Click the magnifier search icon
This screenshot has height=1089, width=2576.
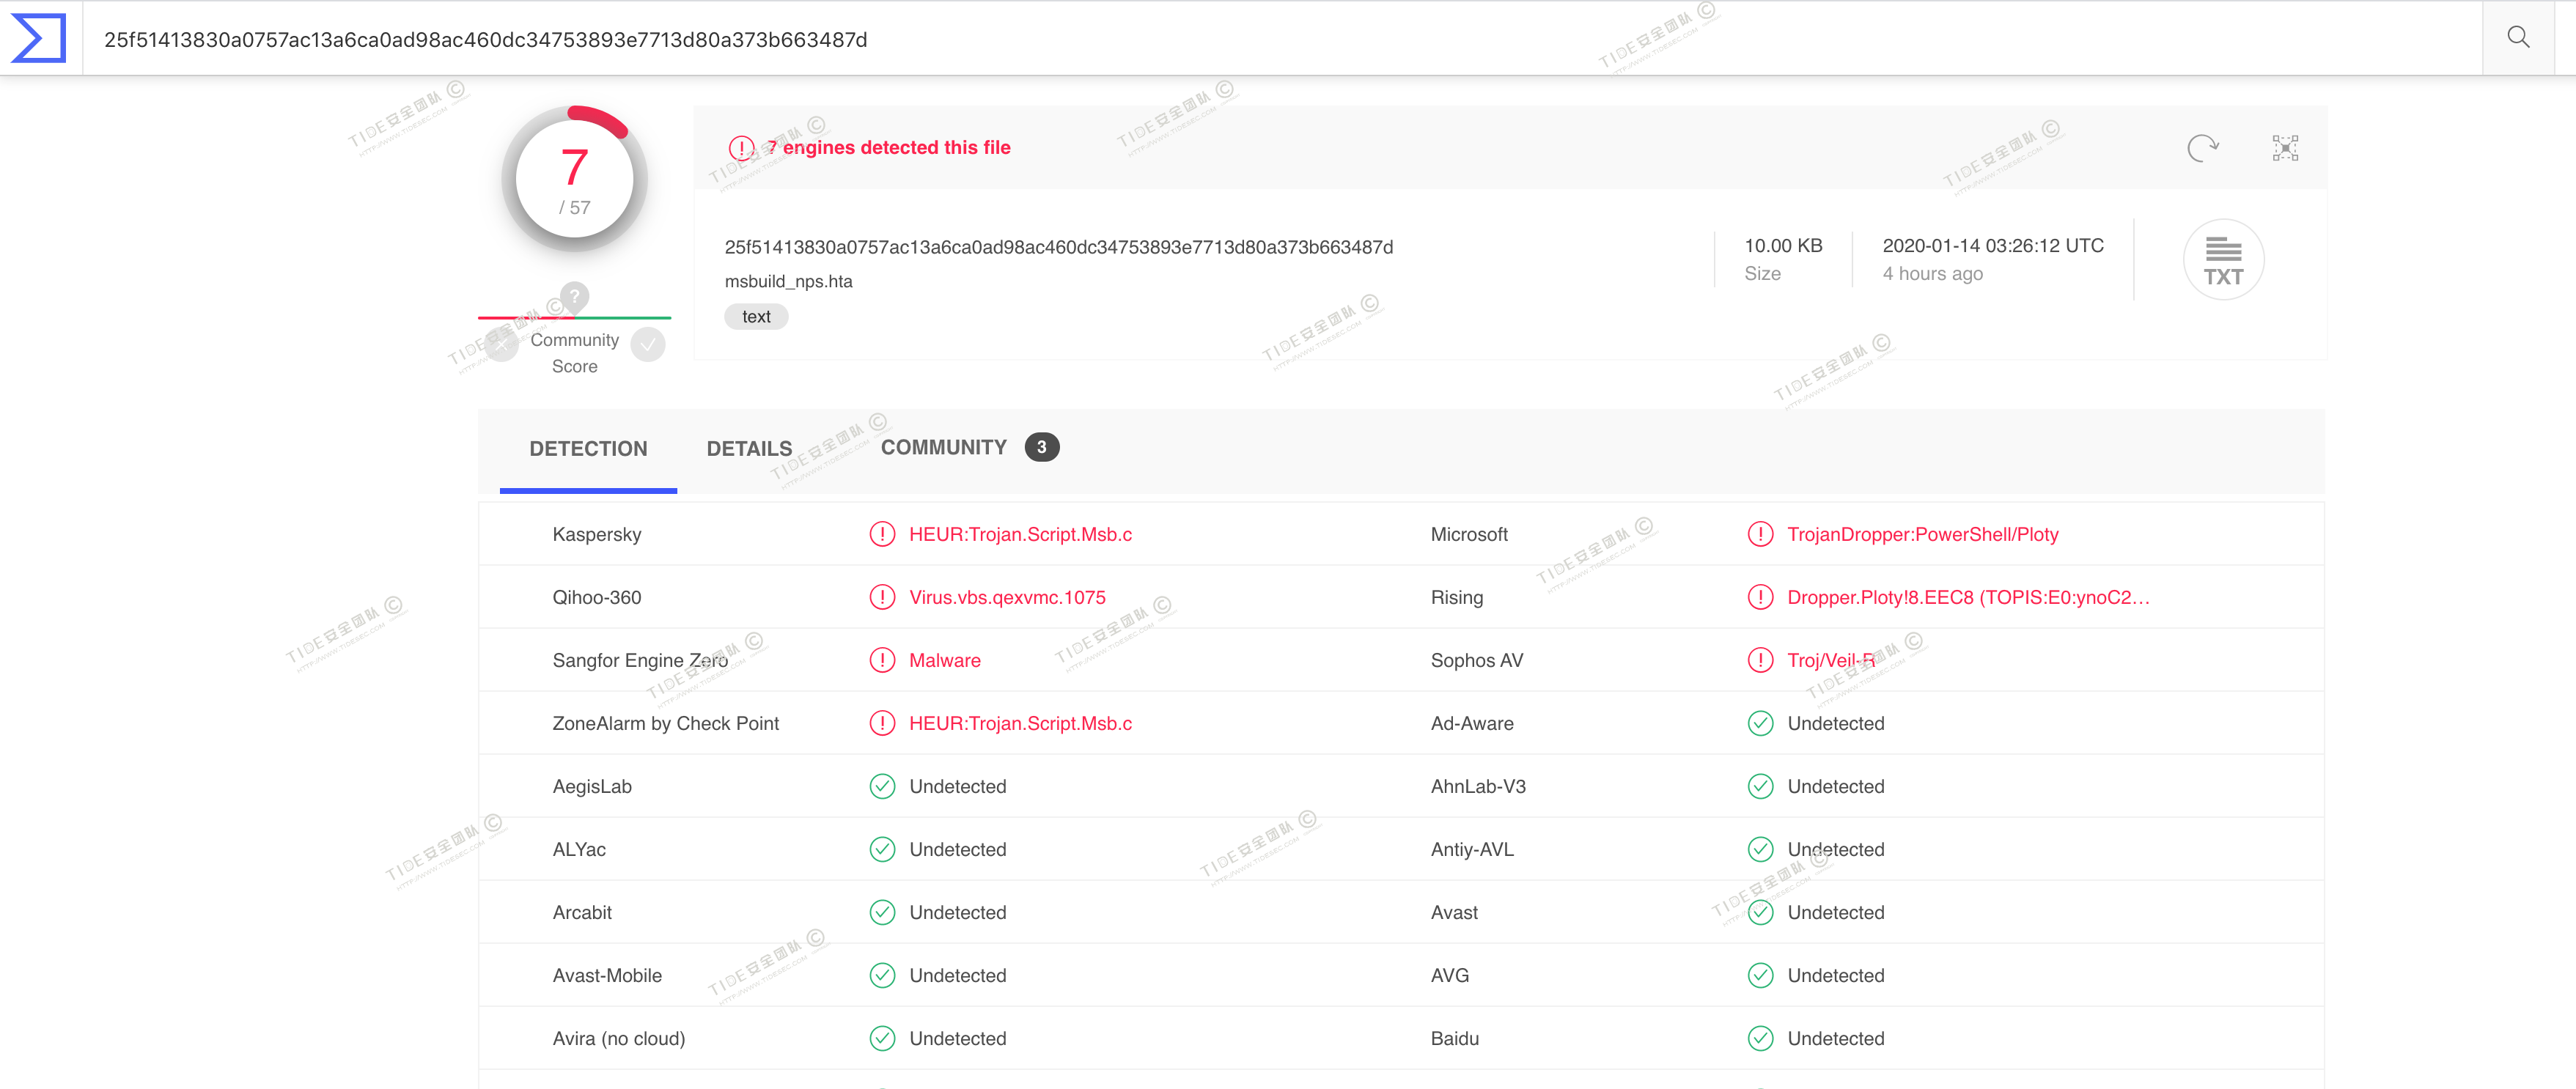coord(2517,38)
